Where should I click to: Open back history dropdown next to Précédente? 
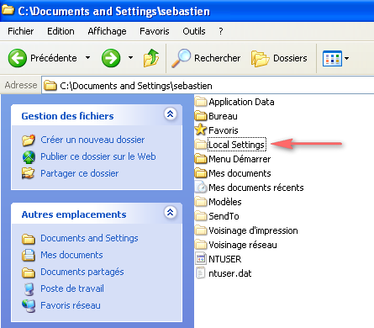click(x=87, y=58)
